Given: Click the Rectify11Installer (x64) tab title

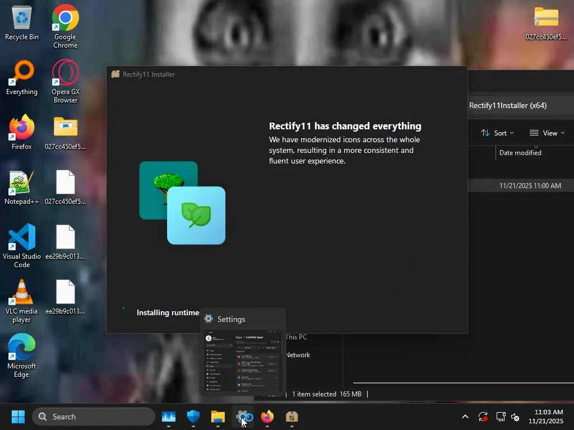Looking at the screenshot, I should point(508,105).
